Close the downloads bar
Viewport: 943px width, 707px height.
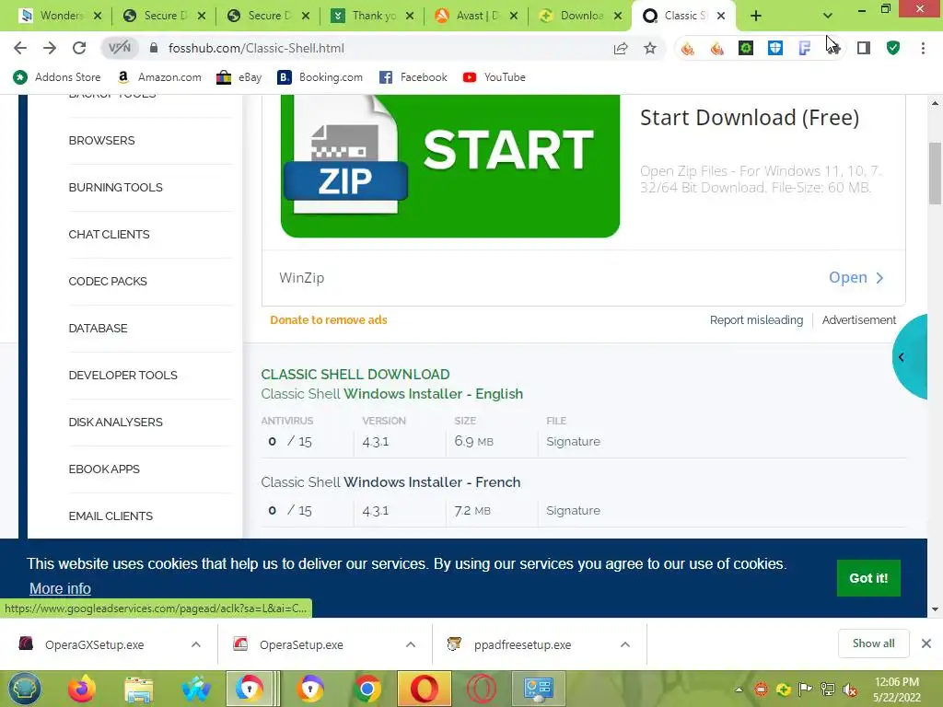[x=926, y=643]
